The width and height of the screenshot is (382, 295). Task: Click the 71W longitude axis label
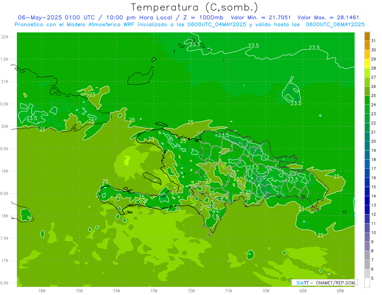pos(228,291)
